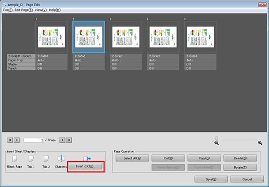Click page 1 2-Sided setting cell
This screenshot has width=269, height=187.
tap(52, 56)
